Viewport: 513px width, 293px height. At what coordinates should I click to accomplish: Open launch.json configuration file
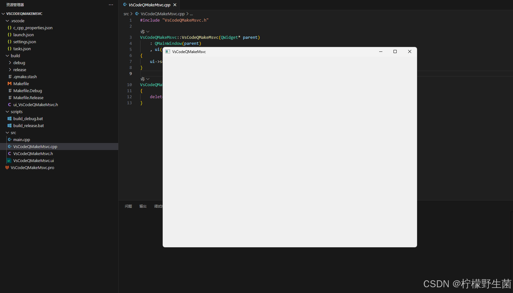coord(23,35)
